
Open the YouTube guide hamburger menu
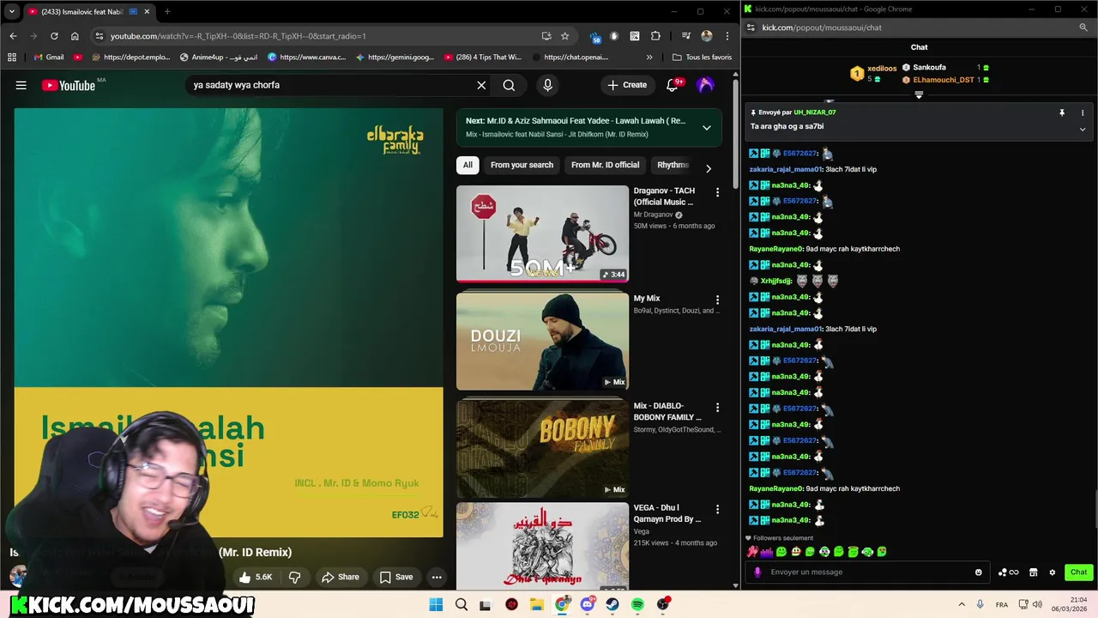(x=21, y=85)
